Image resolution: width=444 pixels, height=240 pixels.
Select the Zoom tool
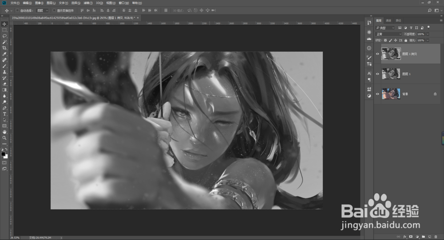pos(4,138)
